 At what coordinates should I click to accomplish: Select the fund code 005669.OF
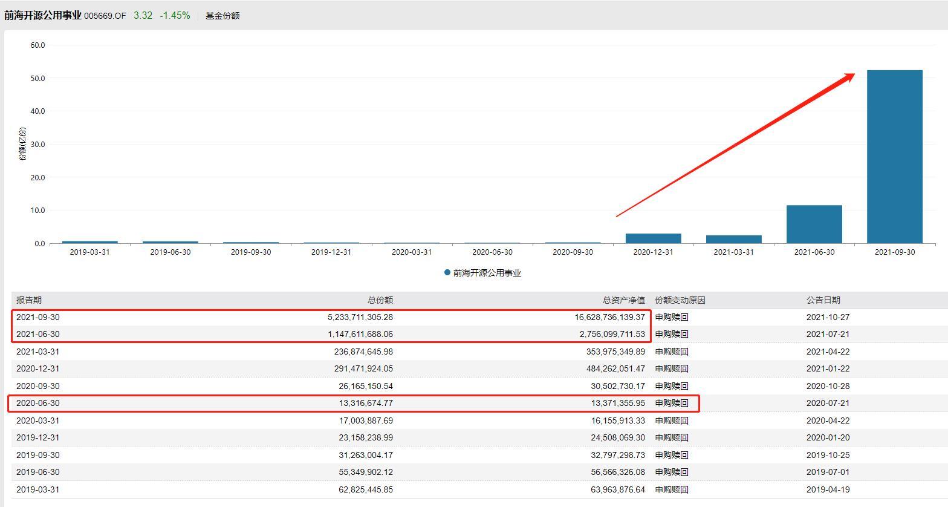(x=105, y=16)
